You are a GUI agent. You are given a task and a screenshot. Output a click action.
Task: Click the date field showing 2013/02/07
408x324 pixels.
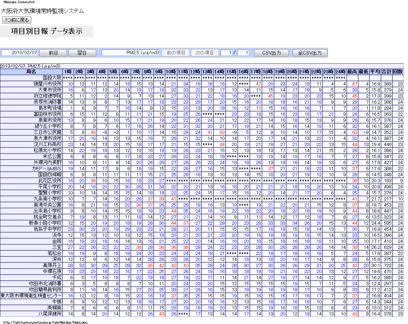19,53
